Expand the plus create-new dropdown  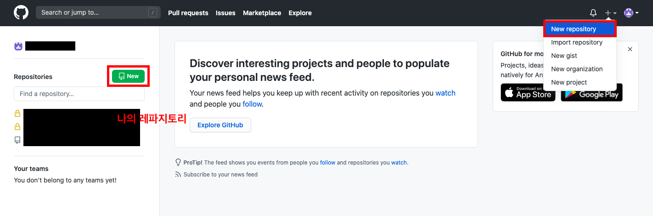point(610,13)
